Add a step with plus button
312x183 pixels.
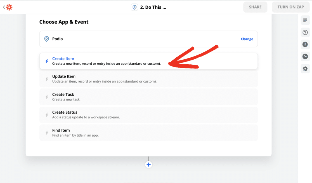coord(148,165)
